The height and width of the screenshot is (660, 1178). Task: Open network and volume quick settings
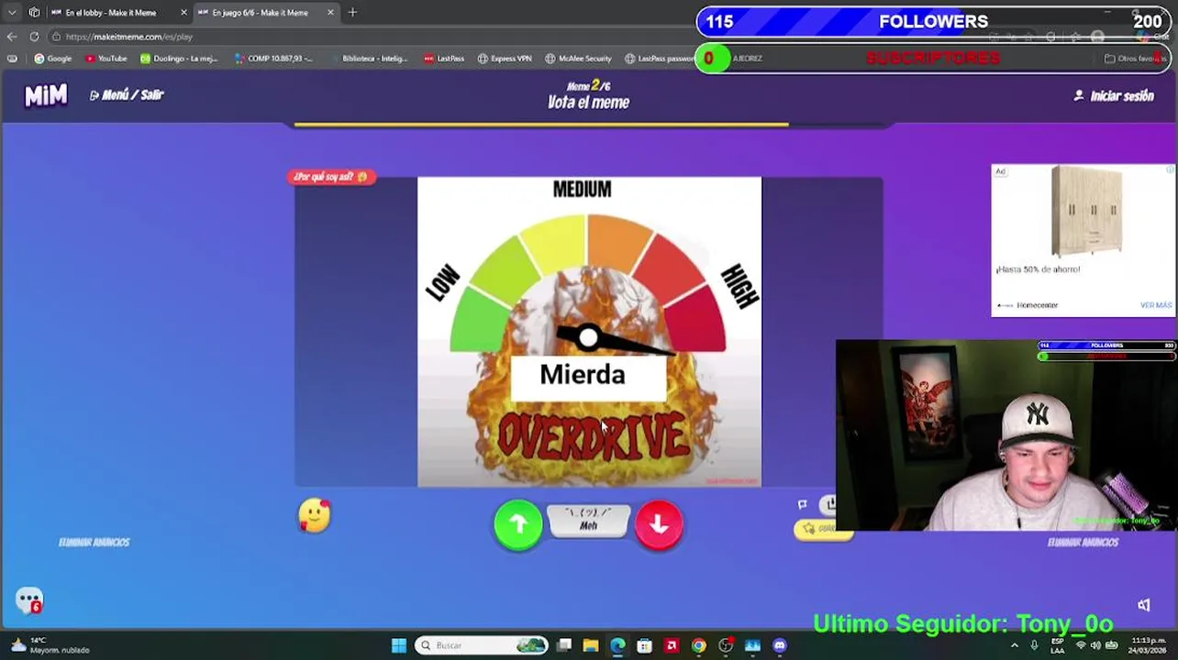(1095, 645)
